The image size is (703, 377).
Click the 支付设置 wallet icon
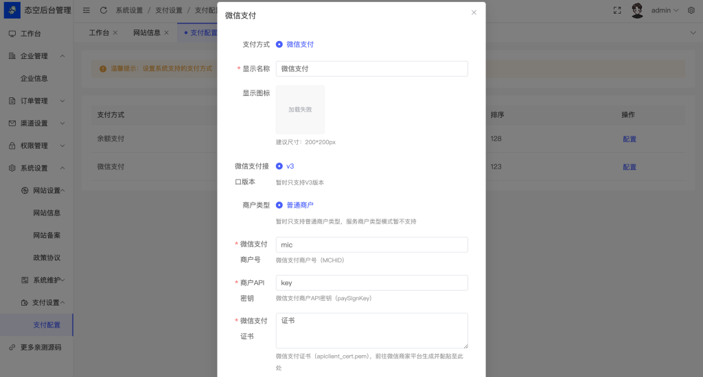pos(25,302)
